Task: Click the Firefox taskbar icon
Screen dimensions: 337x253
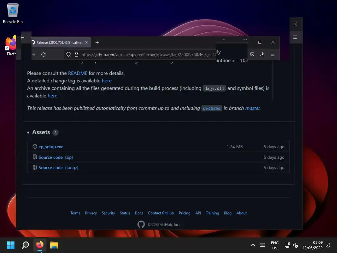Action: click(x=40, y=245)
